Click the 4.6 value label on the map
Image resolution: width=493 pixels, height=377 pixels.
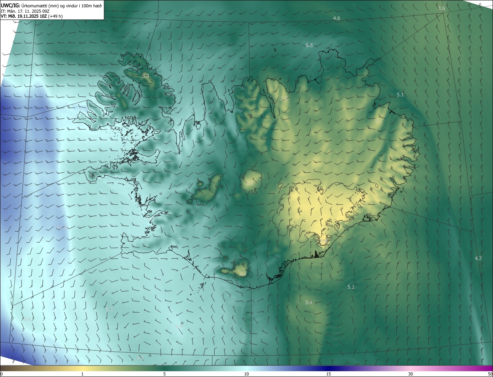pyautogui.click(x=337, y=19)
